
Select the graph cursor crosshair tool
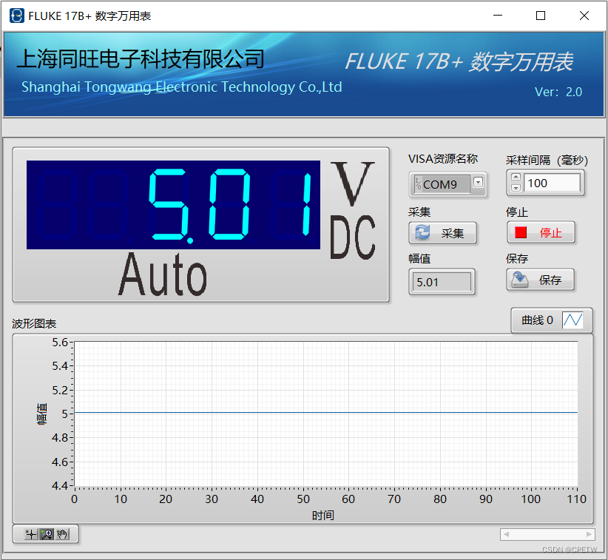[31, 534]
